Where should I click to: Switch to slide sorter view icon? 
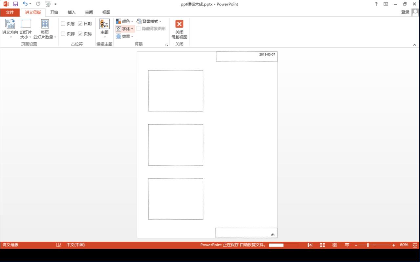322,245
